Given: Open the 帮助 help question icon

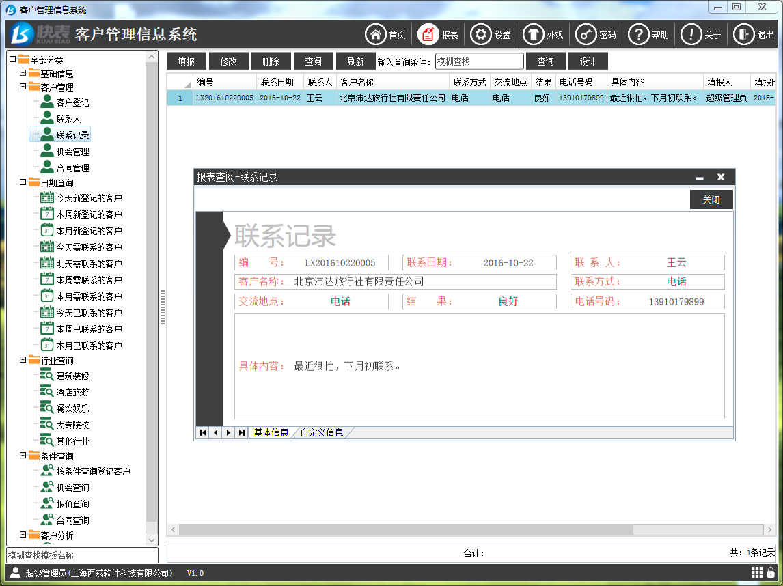Looking at the screenshot, I should [x=639, y=34].
